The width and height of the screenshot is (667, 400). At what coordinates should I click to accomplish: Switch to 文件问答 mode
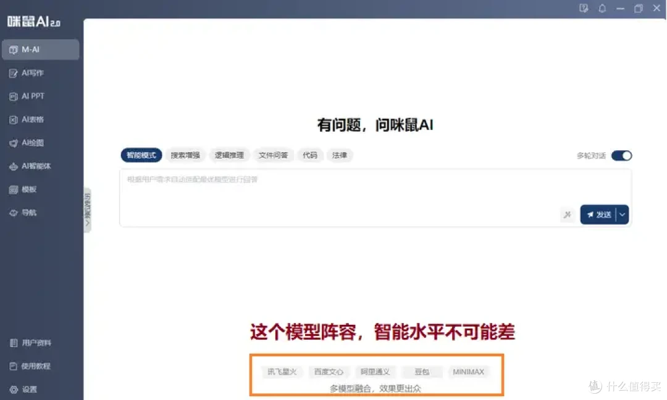click(274, 155)
